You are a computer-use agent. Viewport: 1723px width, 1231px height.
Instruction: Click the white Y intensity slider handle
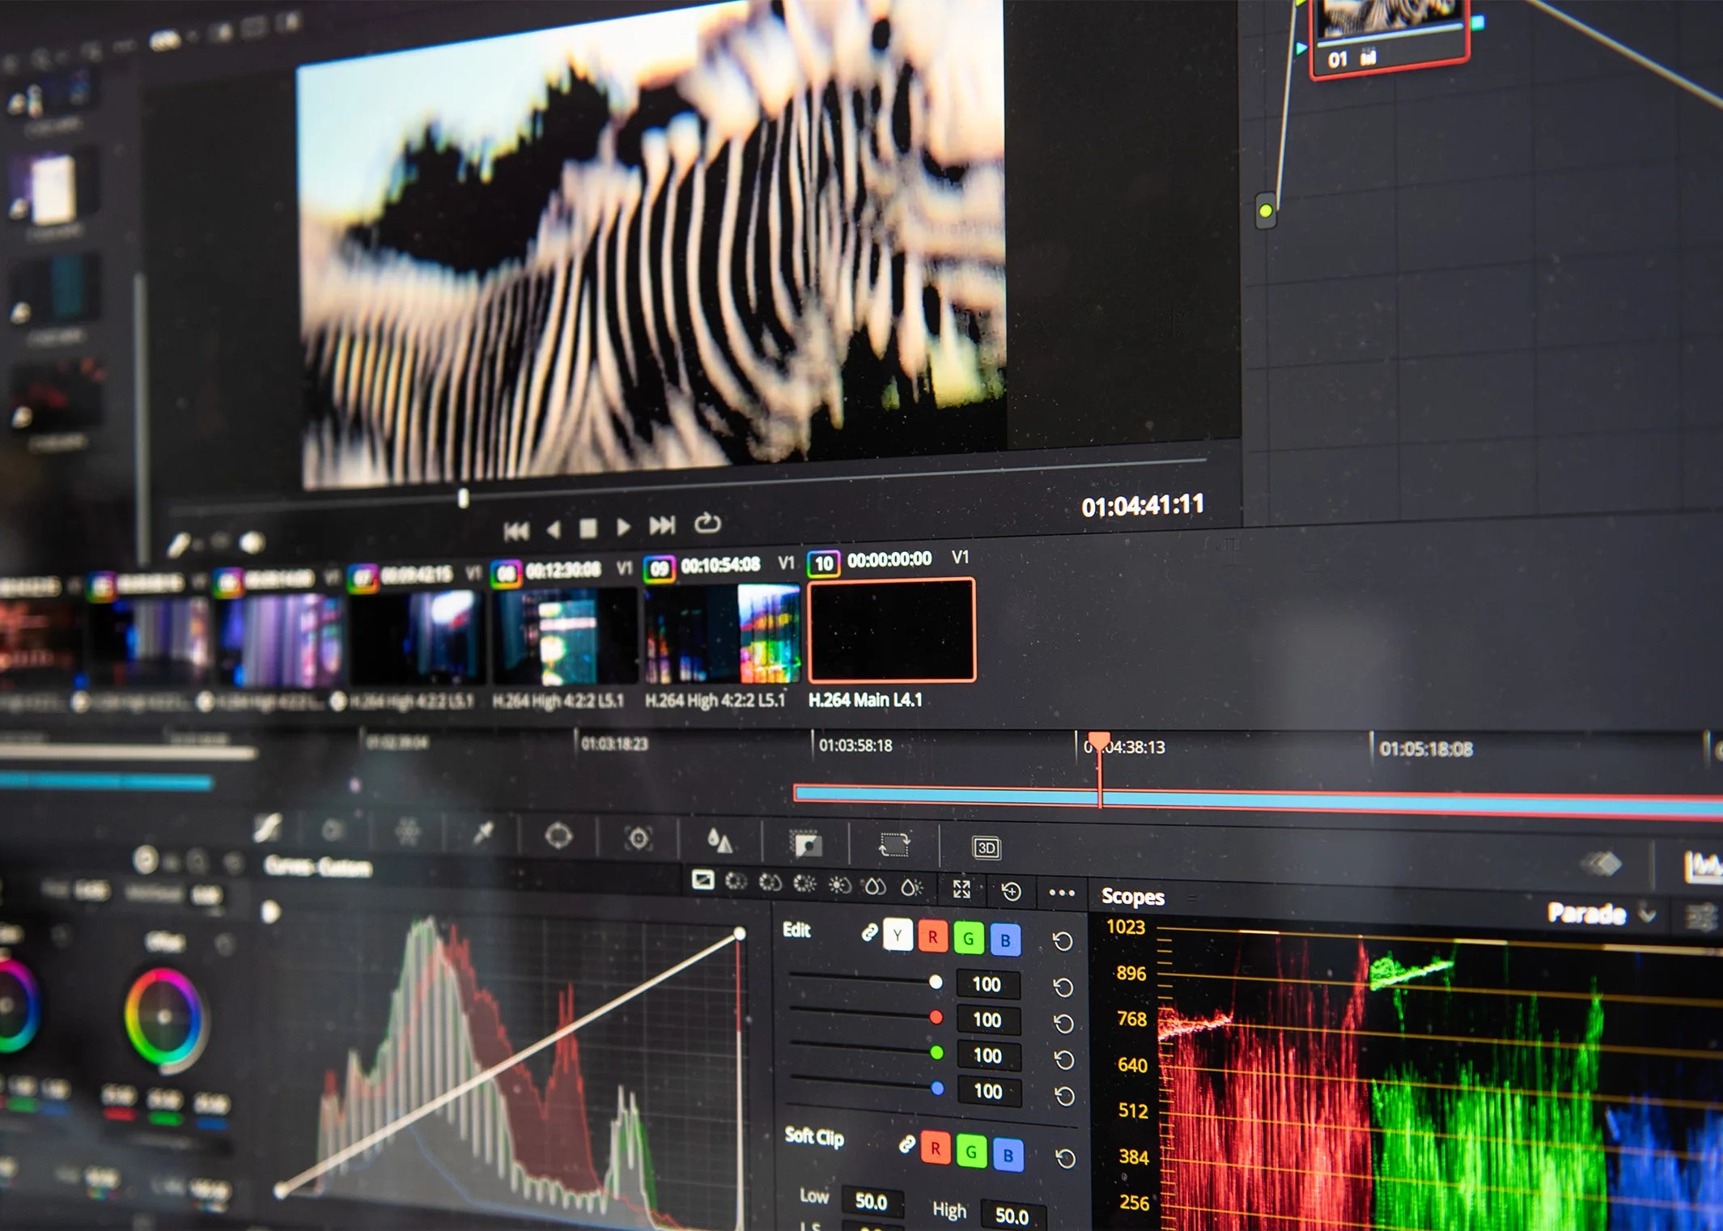(x=936, y=982)
